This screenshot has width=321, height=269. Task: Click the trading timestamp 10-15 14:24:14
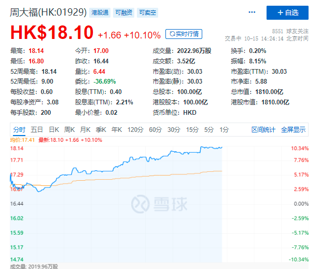263,38
